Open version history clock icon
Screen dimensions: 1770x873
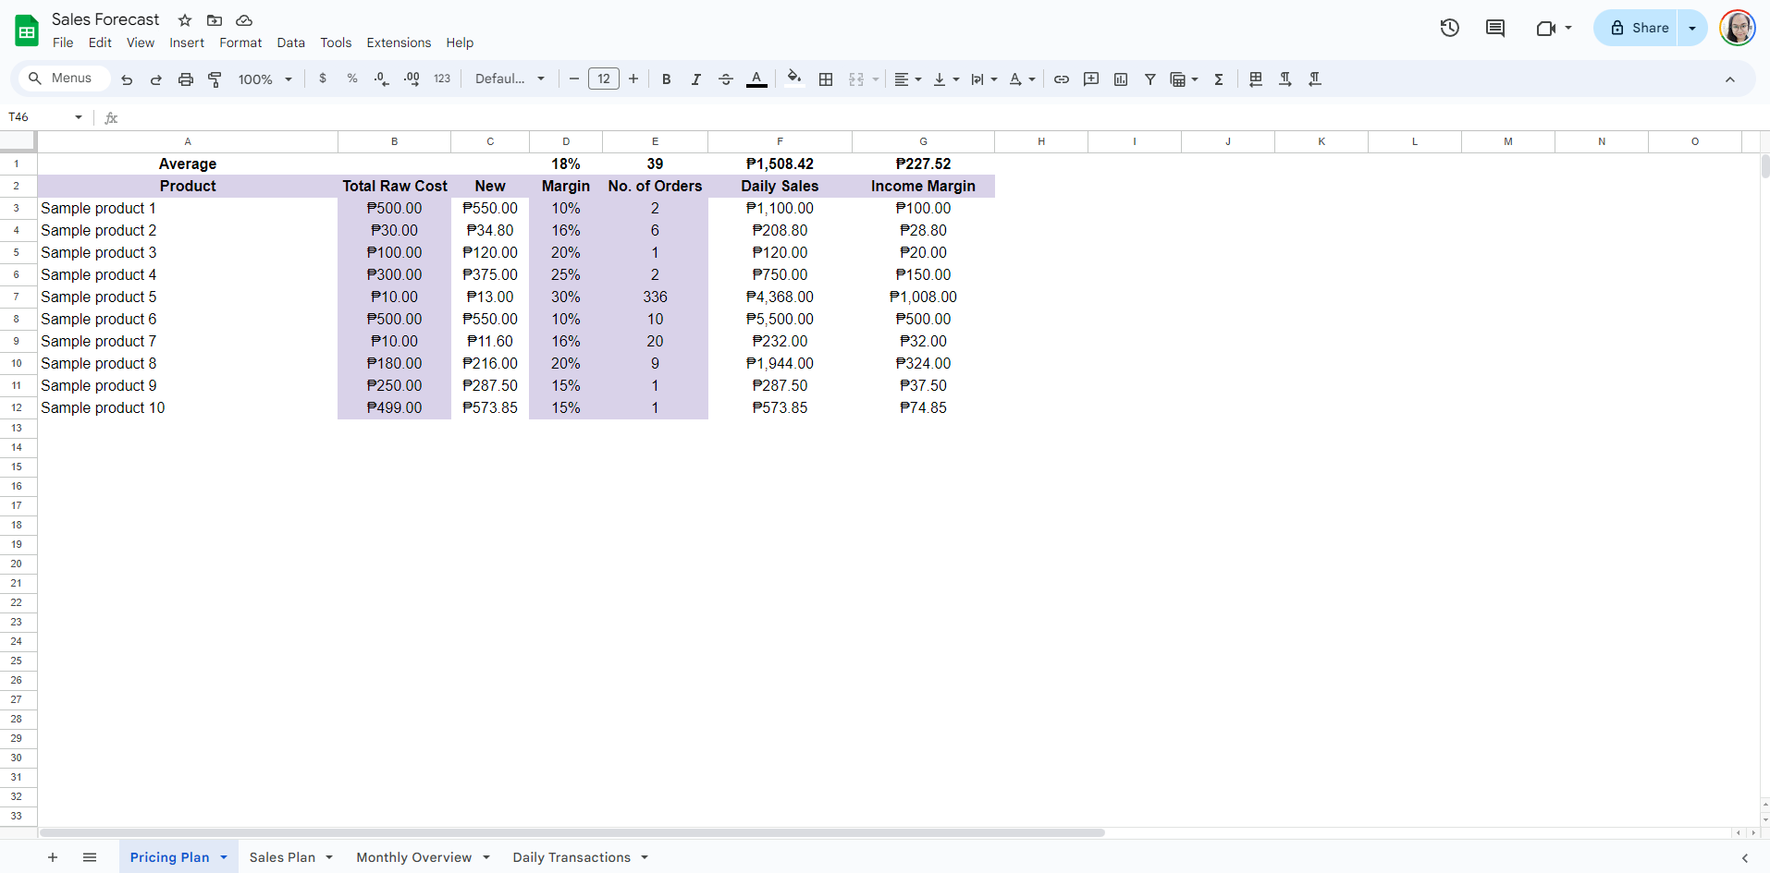coord(1449,28)
